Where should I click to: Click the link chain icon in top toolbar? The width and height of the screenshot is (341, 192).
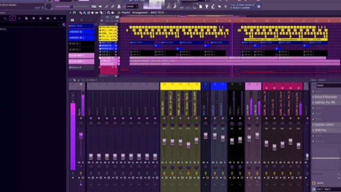point(112,6)
